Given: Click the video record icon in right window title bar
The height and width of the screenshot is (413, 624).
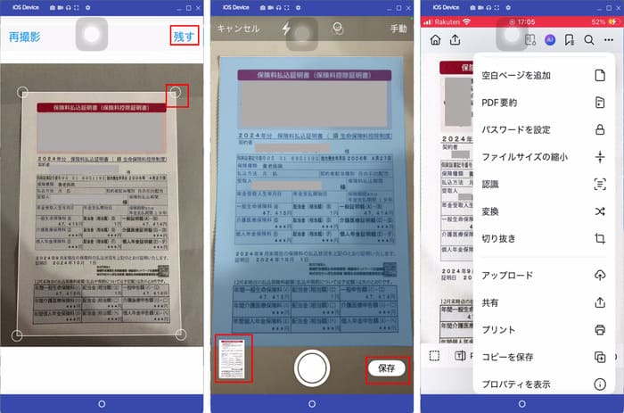Looking at the screenshot, I should [x=480, y=7].
